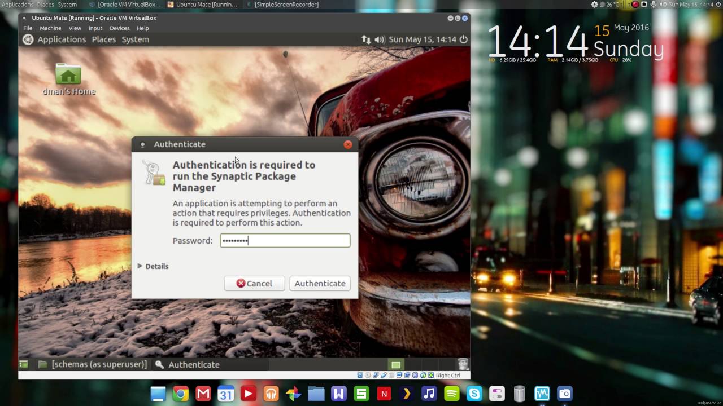Click the guest power shutdown icon
The height and width of the screenshot is (406, 723).
[x=463, y=39]
